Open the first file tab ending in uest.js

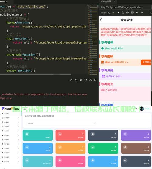[4, 2]
